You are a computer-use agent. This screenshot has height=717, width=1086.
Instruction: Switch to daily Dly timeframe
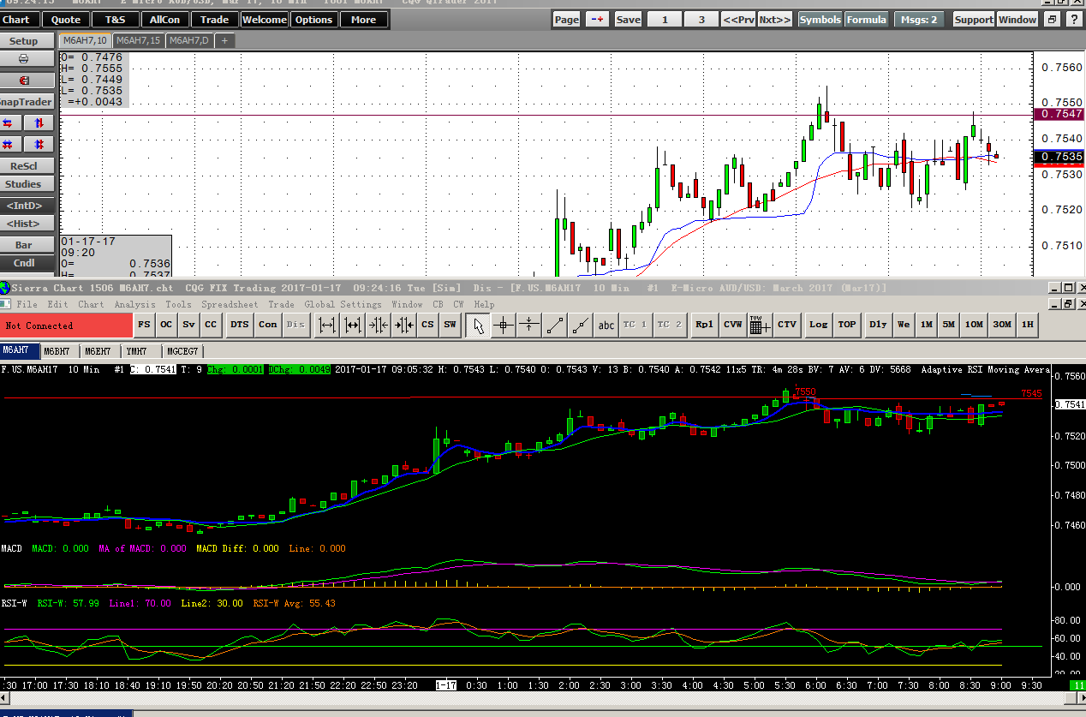tap(878, 325)
